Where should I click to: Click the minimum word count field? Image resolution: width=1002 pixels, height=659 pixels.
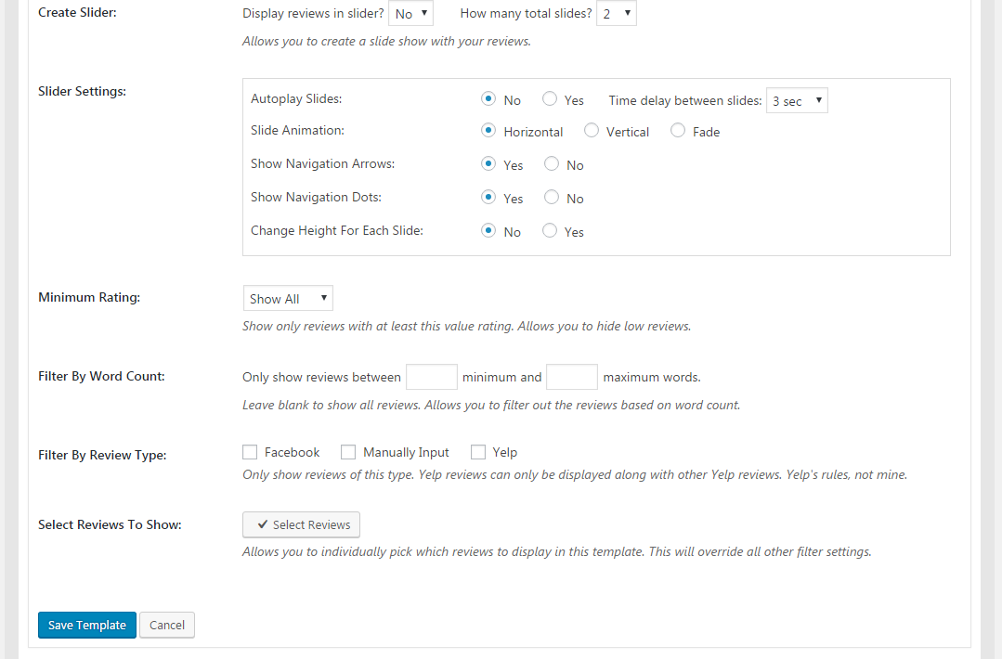pos(432,377)
